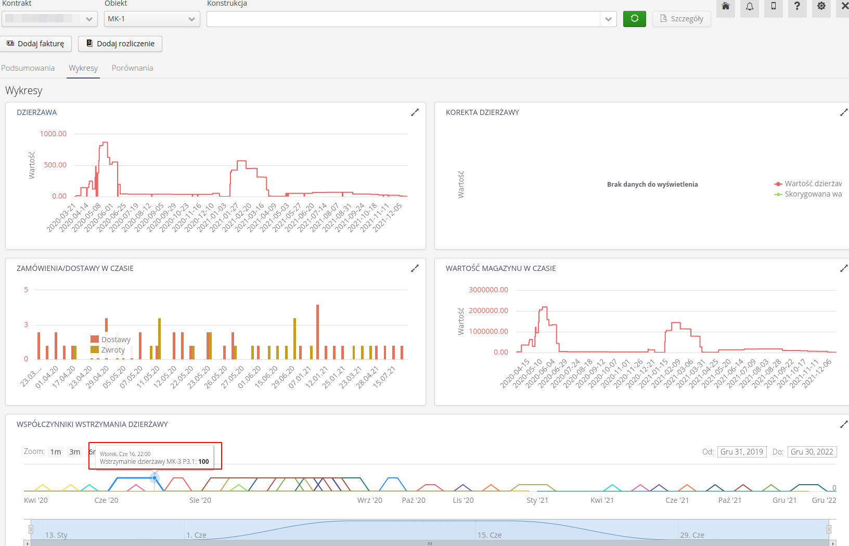
Task: Open the Kontrakt dropdown
Action: click(x=49, y=19)
